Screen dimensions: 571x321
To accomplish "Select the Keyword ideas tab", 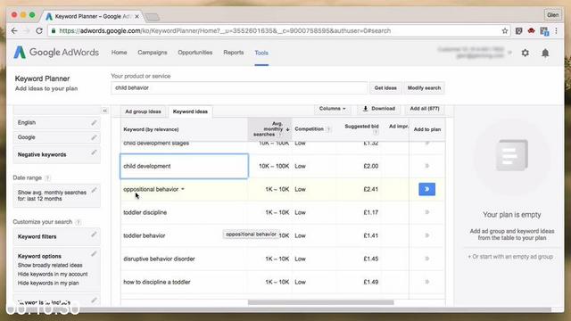I will [x=190, y=111].
